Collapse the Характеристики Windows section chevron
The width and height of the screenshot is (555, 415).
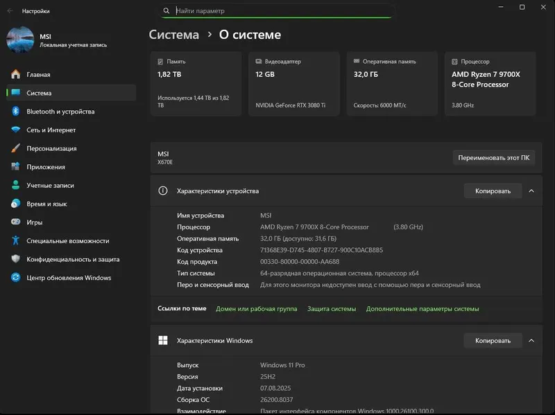pos(531,340)
